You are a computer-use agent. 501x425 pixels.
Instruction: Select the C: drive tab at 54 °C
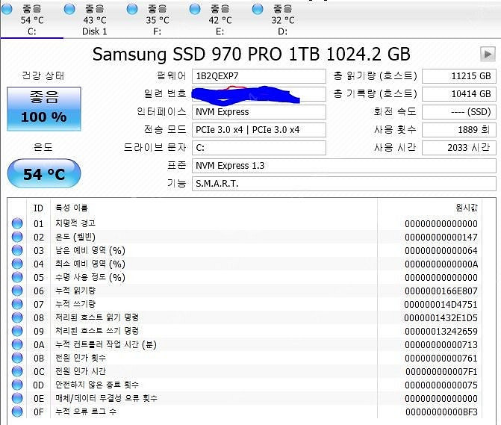31,20
